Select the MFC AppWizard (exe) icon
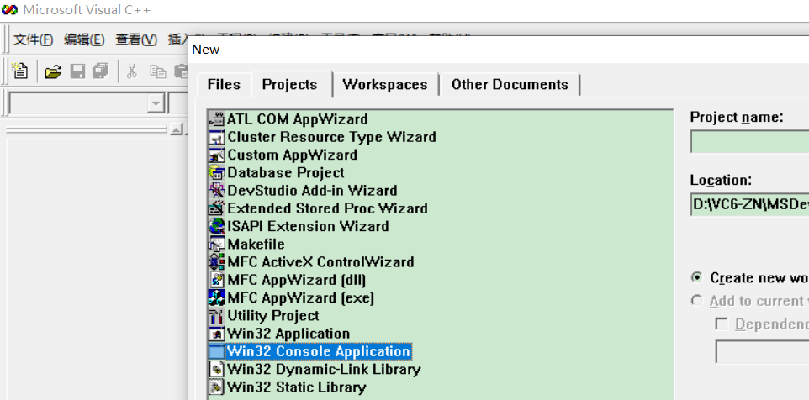This screenshot has width=809, height=400. [217, 298]
